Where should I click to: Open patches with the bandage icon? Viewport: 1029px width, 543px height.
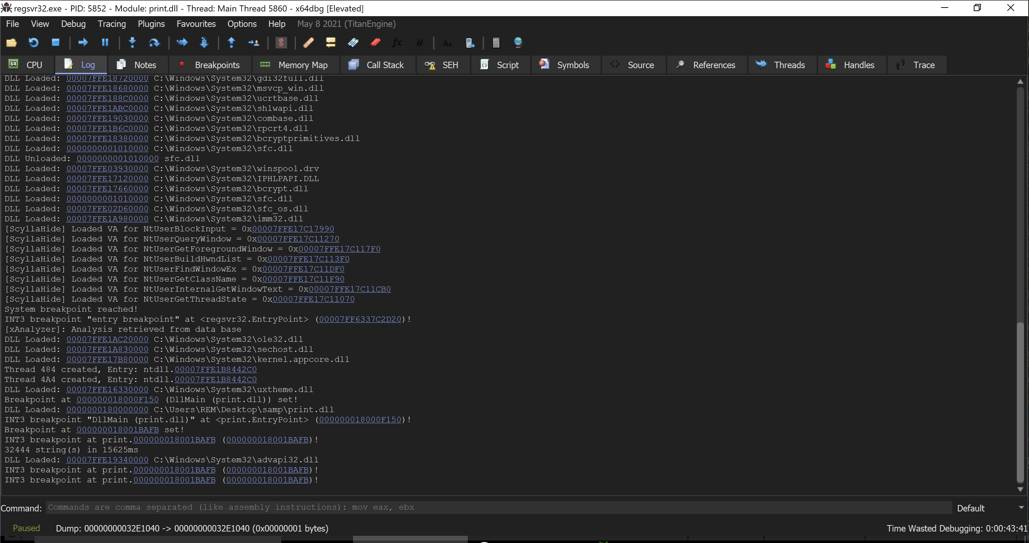309,42
